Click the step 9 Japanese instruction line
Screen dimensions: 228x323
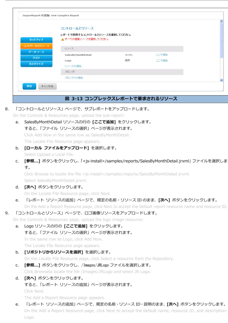pos(86,213)
